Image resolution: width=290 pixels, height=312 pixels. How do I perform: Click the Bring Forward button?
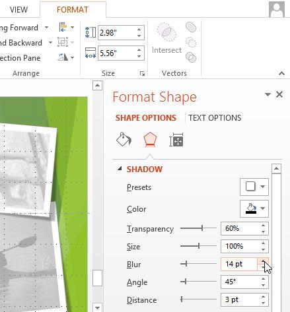tap(19, 28)
